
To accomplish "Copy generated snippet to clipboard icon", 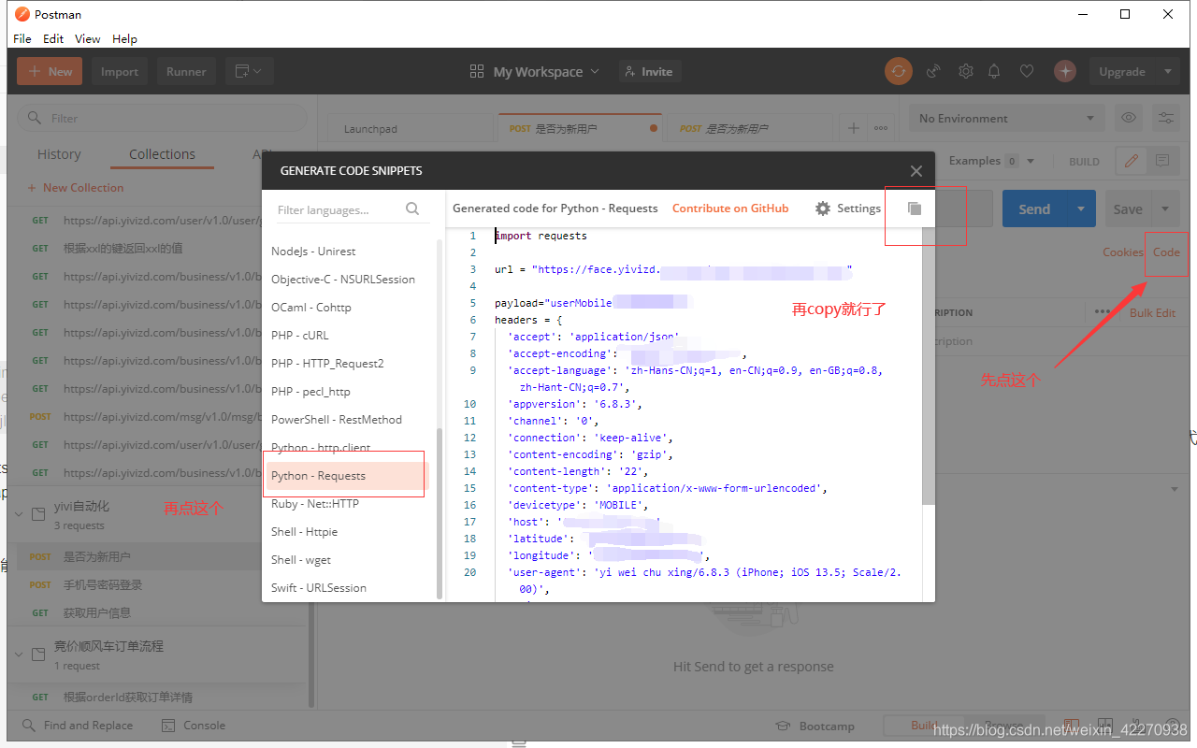I will point(915,209).
